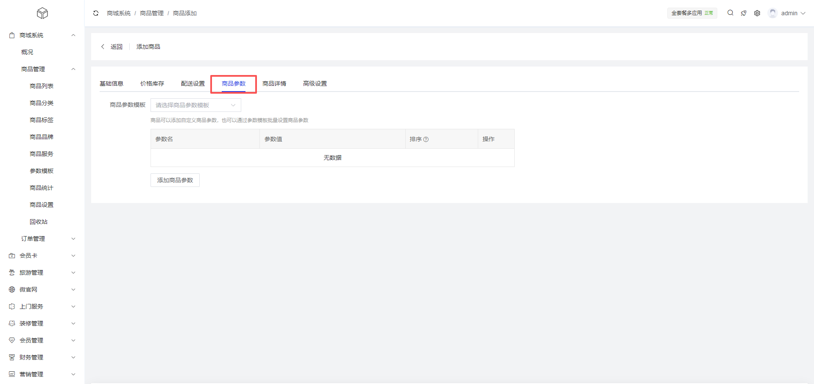The height and width of the screenshot is (384, 814).
Task: Click the 商城系统 bag icon in sidebar
Action: (12, 35)
